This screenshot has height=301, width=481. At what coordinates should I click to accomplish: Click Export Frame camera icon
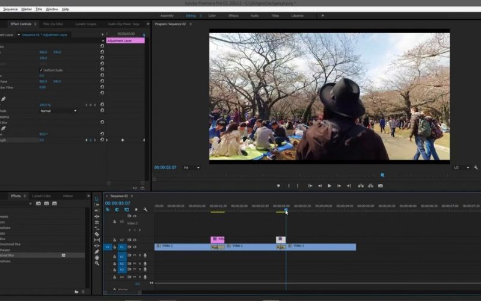coord(381,186)
